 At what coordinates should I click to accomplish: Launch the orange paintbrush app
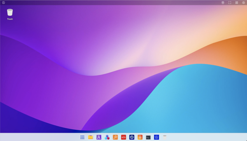pos(115,137)
